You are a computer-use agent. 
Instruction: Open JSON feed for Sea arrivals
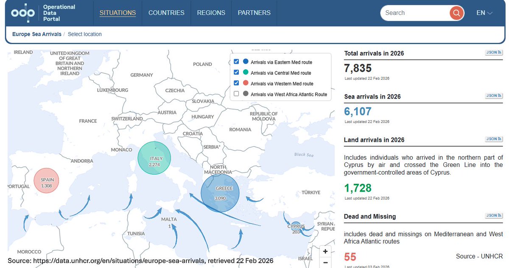(x=494, y=96)
